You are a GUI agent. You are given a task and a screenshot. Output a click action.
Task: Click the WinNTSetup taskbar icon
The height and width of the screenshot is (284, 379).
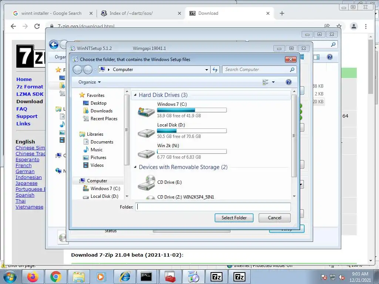coord(192,277)
